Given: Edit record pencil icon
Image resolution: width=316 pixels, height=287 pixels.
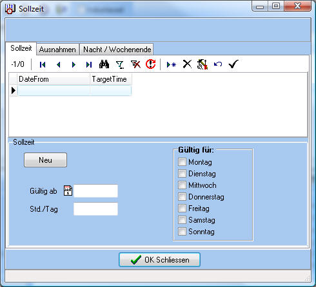Looking at the screenshot, I should (x=202, y=64).
